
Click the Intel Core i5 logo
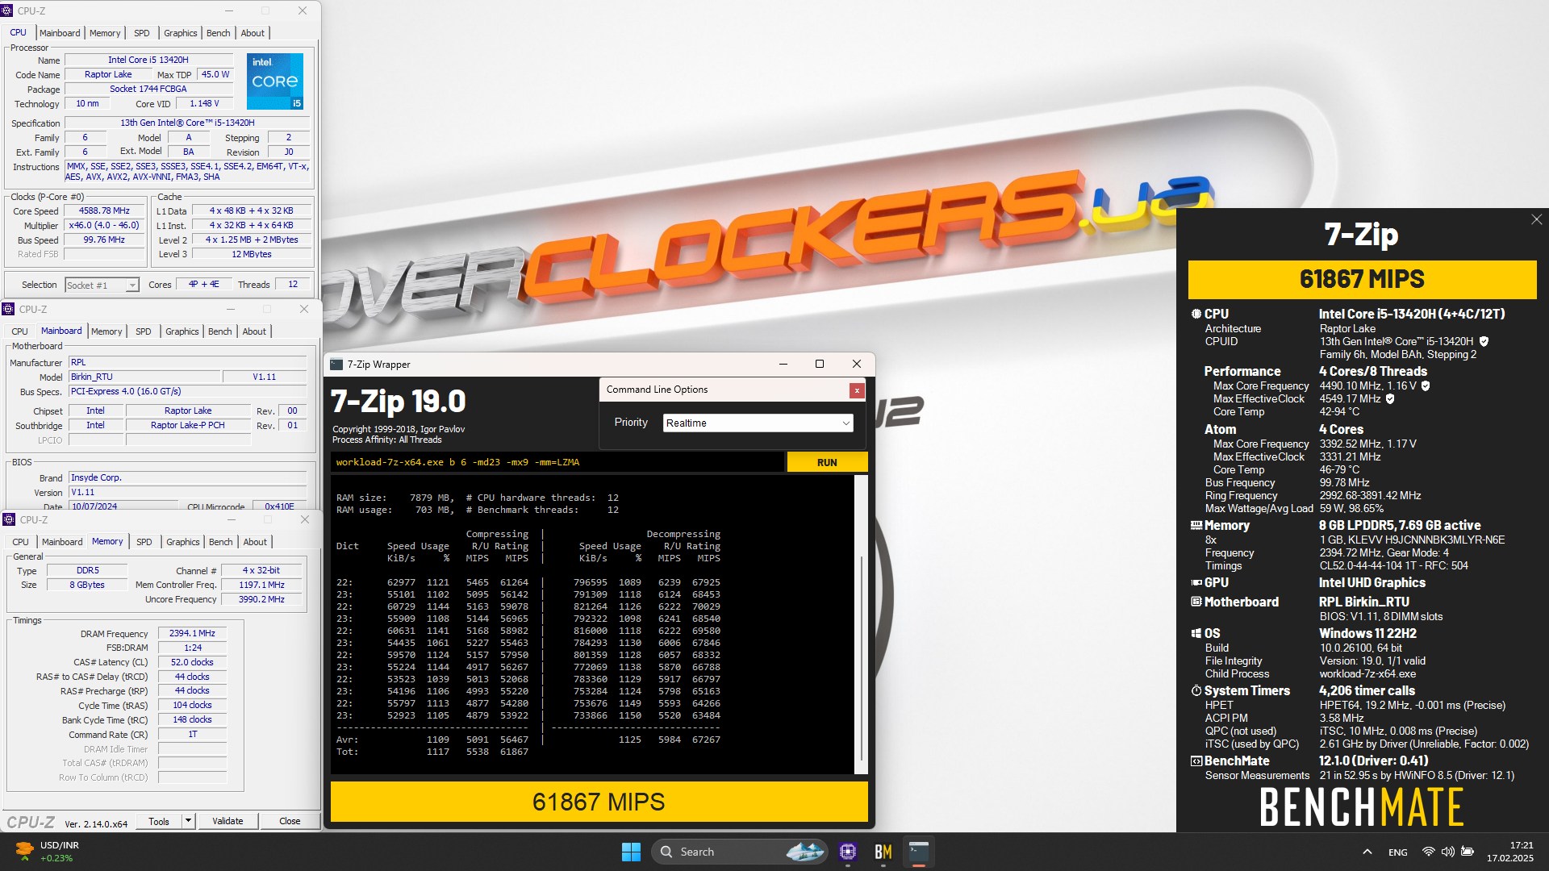point(275,81)
